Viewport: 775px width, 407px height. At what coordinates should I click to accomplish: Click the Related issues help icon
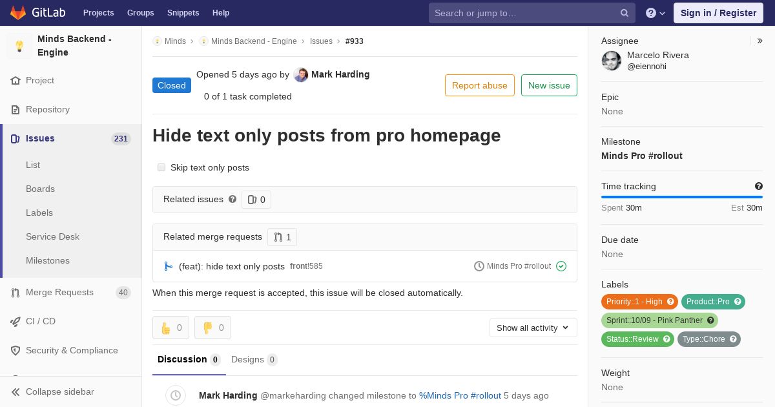coord(232,199)
